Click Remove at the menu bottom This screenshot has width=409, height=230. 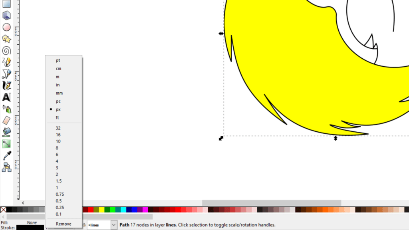tap(63, 224)
